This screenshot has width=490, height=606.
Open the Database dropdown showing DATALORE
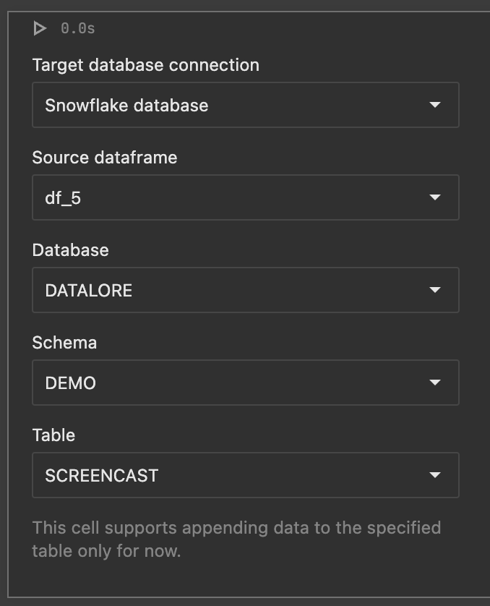[246, 290]
